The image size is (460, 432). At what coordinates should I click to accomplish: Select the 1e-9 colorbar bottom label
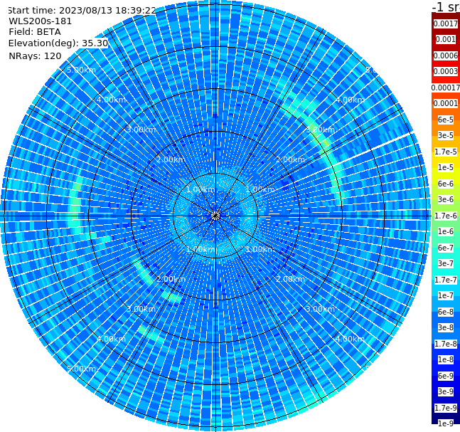tap(446, 423)
